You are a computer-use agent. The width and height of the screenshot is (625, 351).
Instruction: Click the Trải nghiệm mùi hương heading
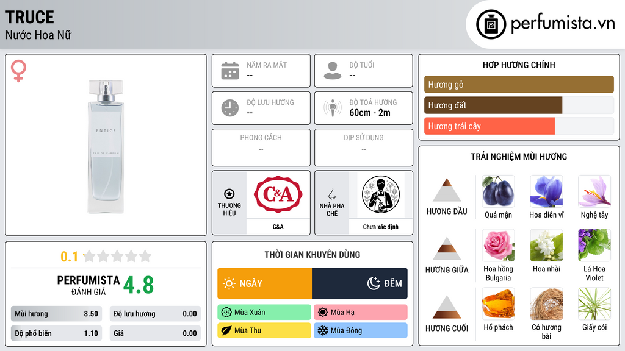coord(519,157)
